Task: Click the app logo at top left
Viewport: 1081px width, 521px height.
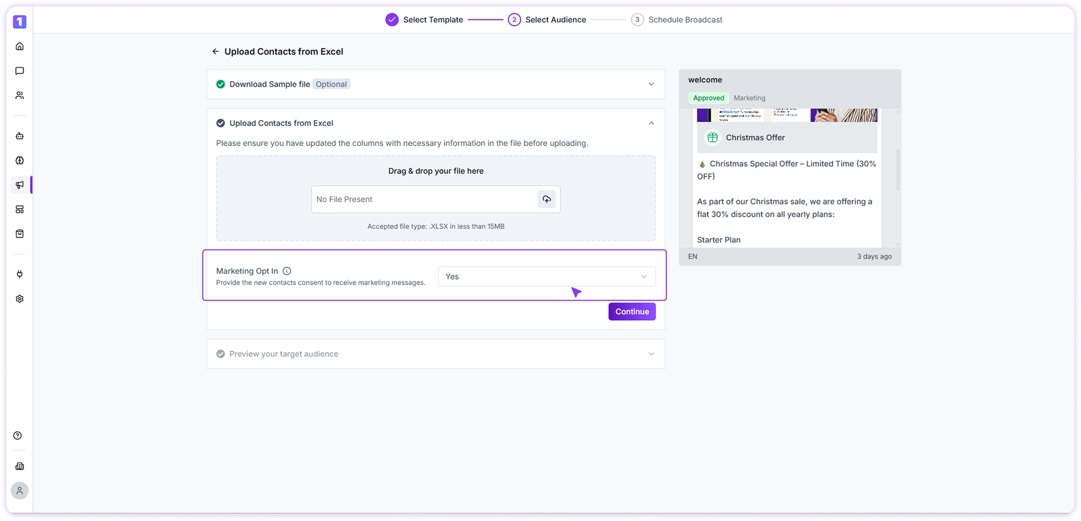Action: click(19, 22)
